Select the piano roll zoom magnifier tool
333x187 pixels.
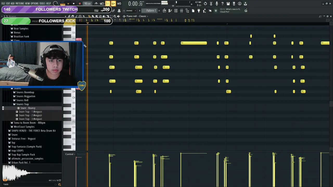pos(115,16)
